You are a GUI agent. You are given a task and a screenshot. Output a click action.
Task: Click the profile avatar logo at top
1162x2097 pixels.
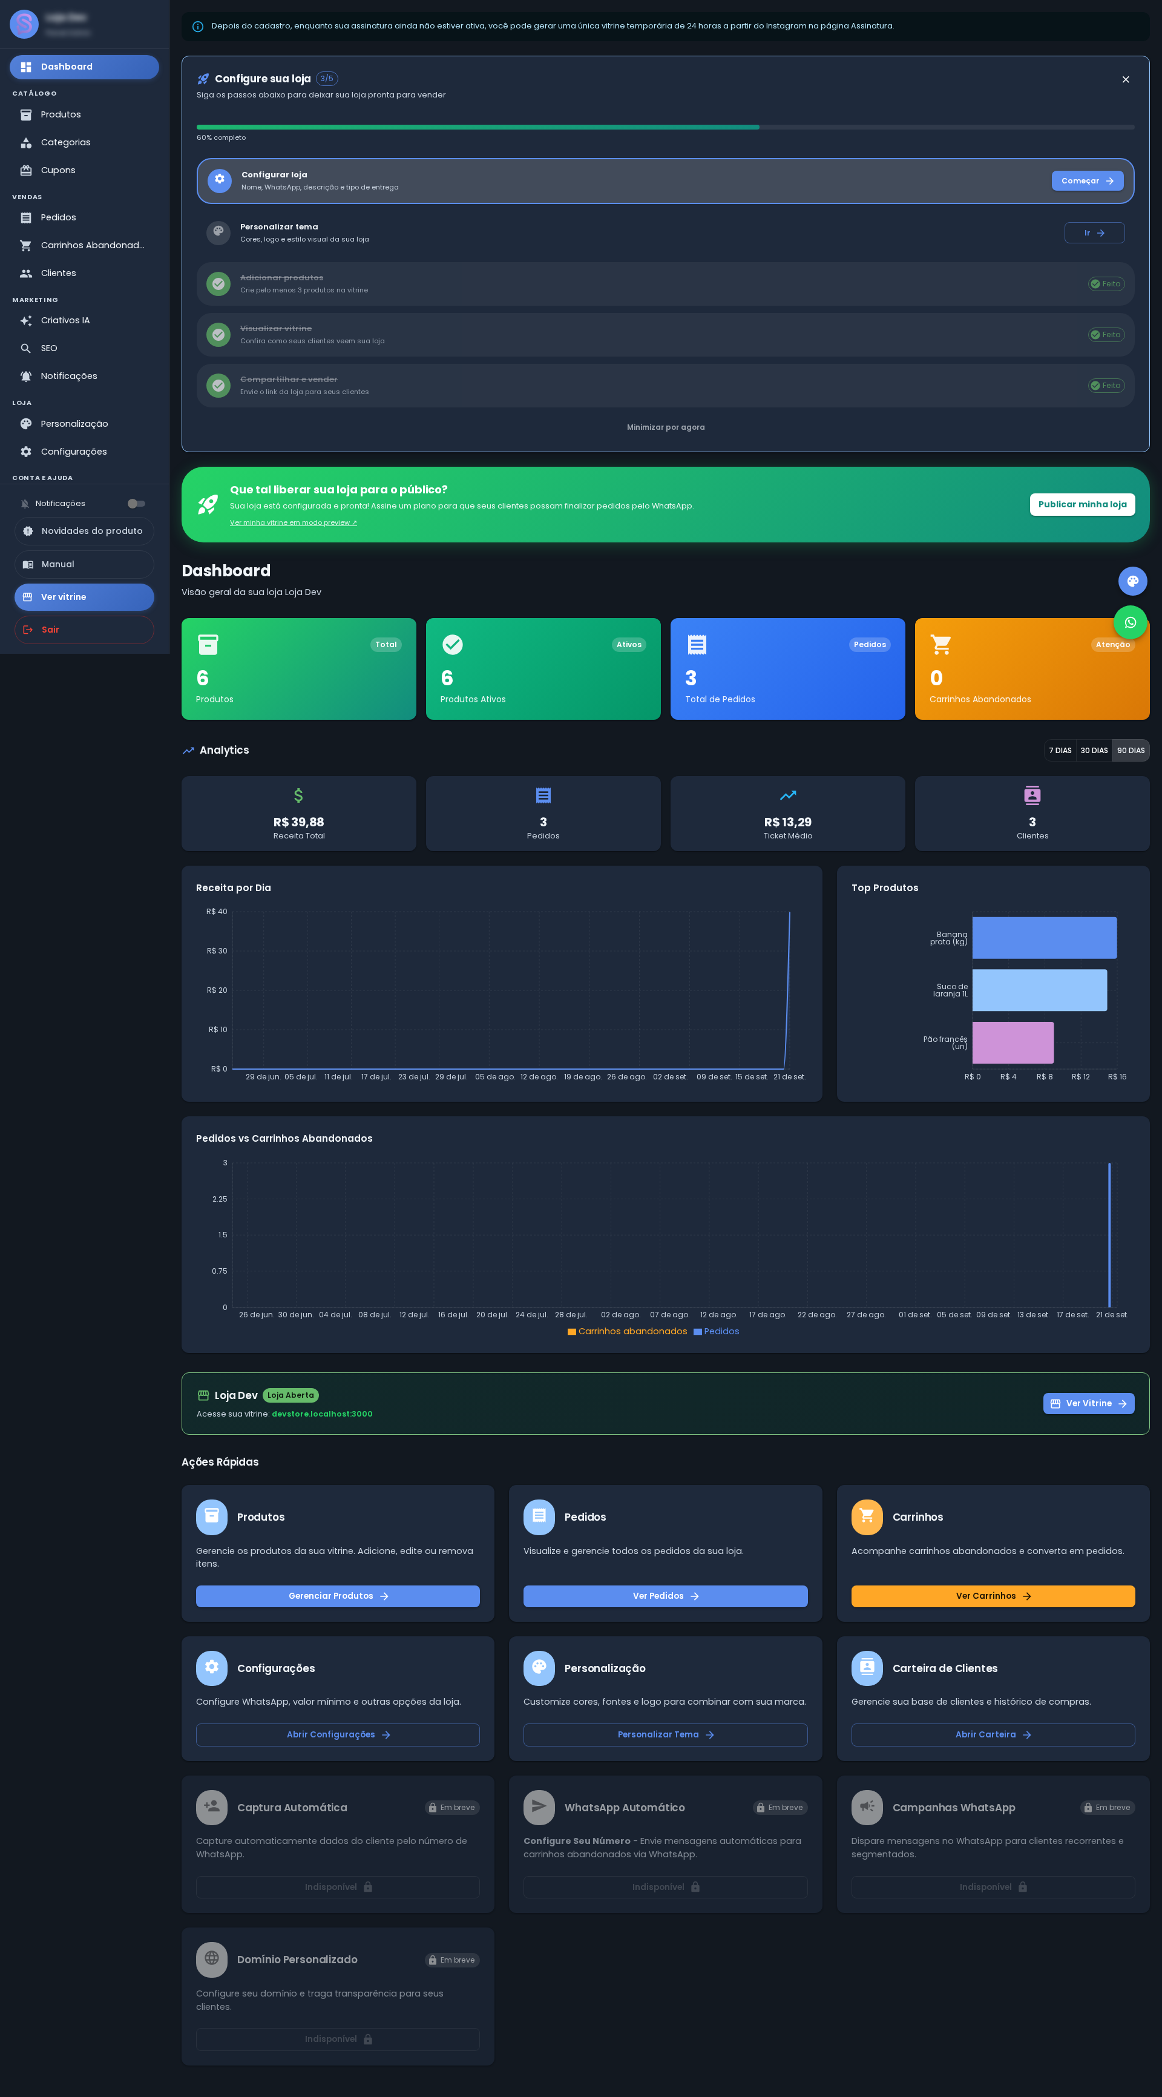(x=24, y=24)
